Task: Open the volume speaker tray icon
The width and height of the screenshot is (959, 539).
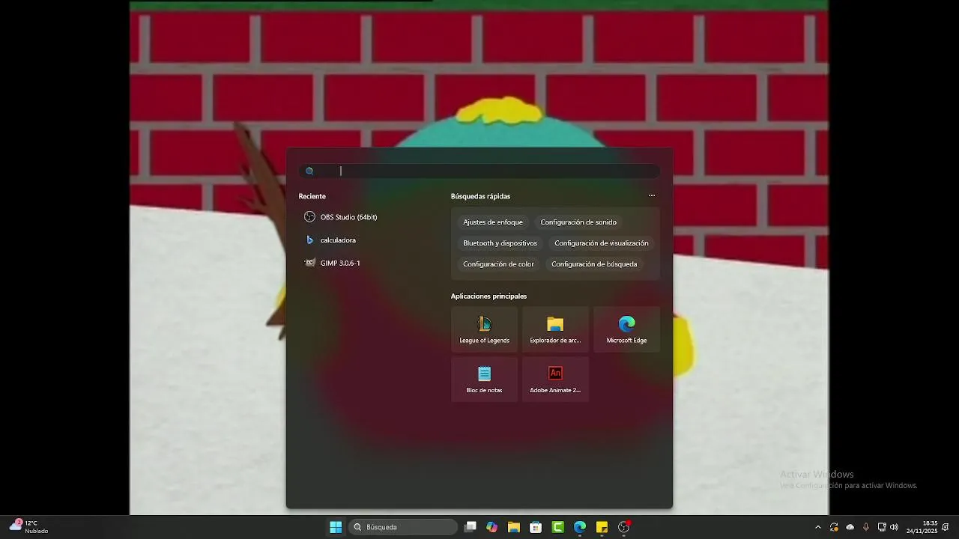Action: 894,527
